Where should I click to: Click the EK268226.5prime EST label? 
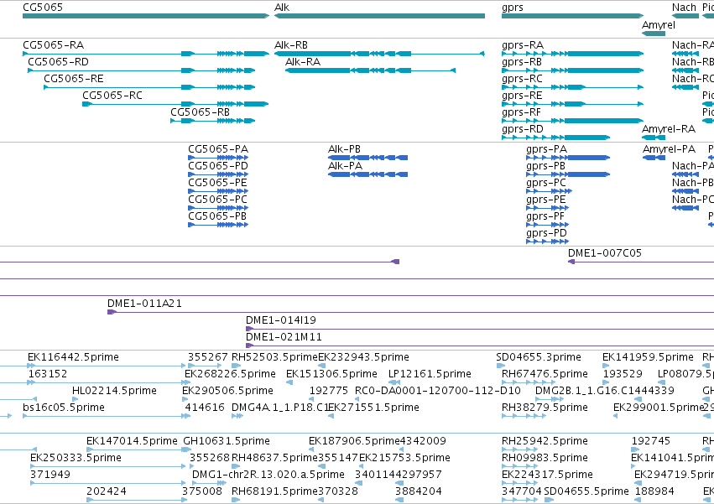tap(230, 374)
